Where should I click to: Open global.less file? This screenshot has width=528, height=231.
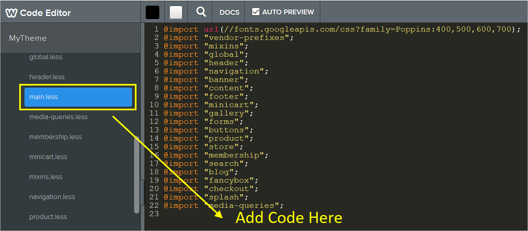point(46,57)
